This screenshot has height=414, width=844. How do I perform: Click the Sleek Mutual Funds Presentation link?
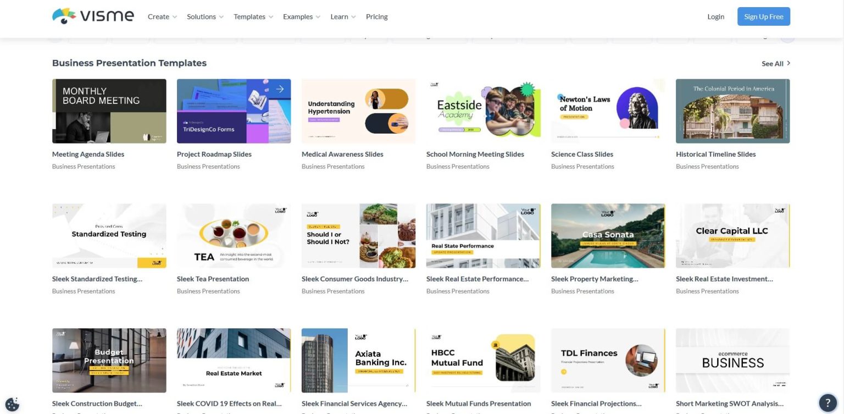[x=478, y=403]
